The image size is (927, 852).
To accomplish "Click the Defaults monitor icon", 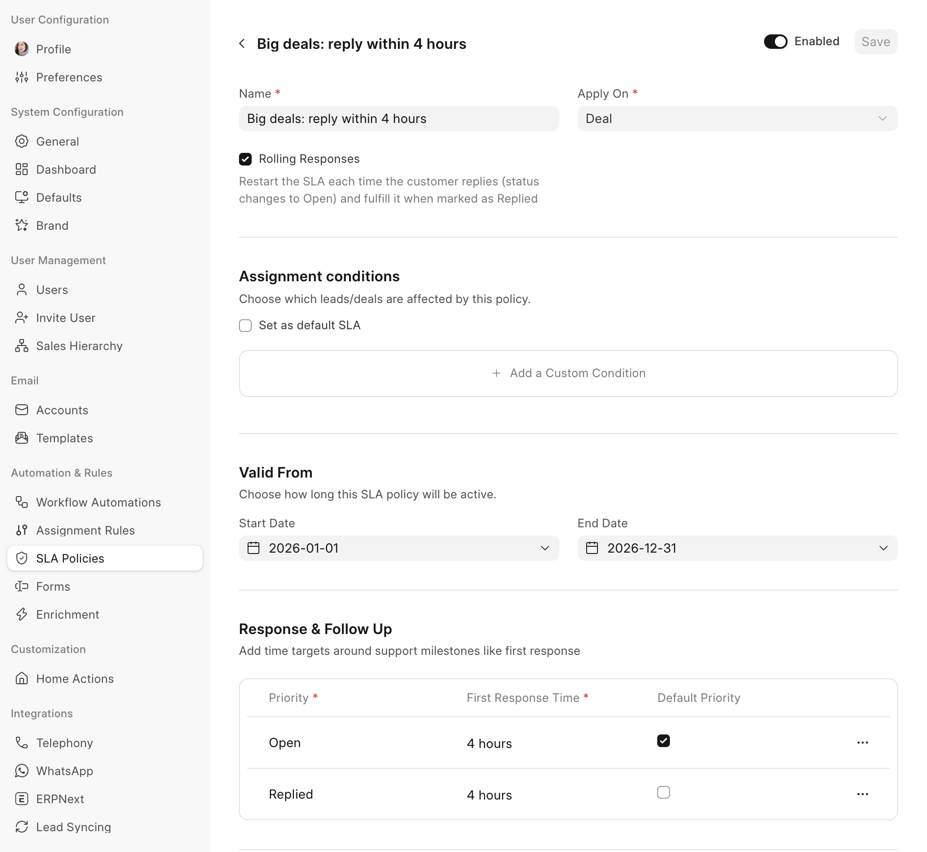I will [x=22, y=197].
